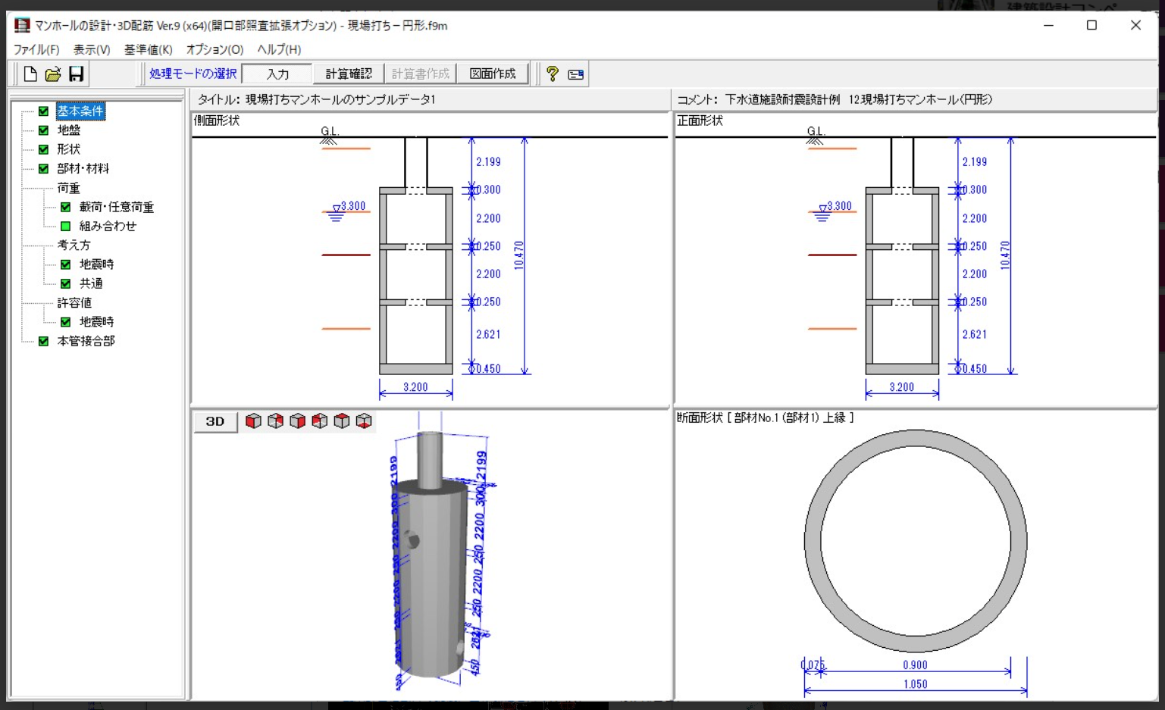The image size is (1165, 710).
Task: Click the card icon right of help
Action: pos(575,74)
